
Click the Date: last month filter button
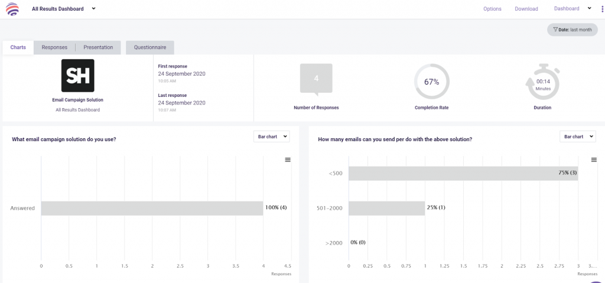[572, 30]
